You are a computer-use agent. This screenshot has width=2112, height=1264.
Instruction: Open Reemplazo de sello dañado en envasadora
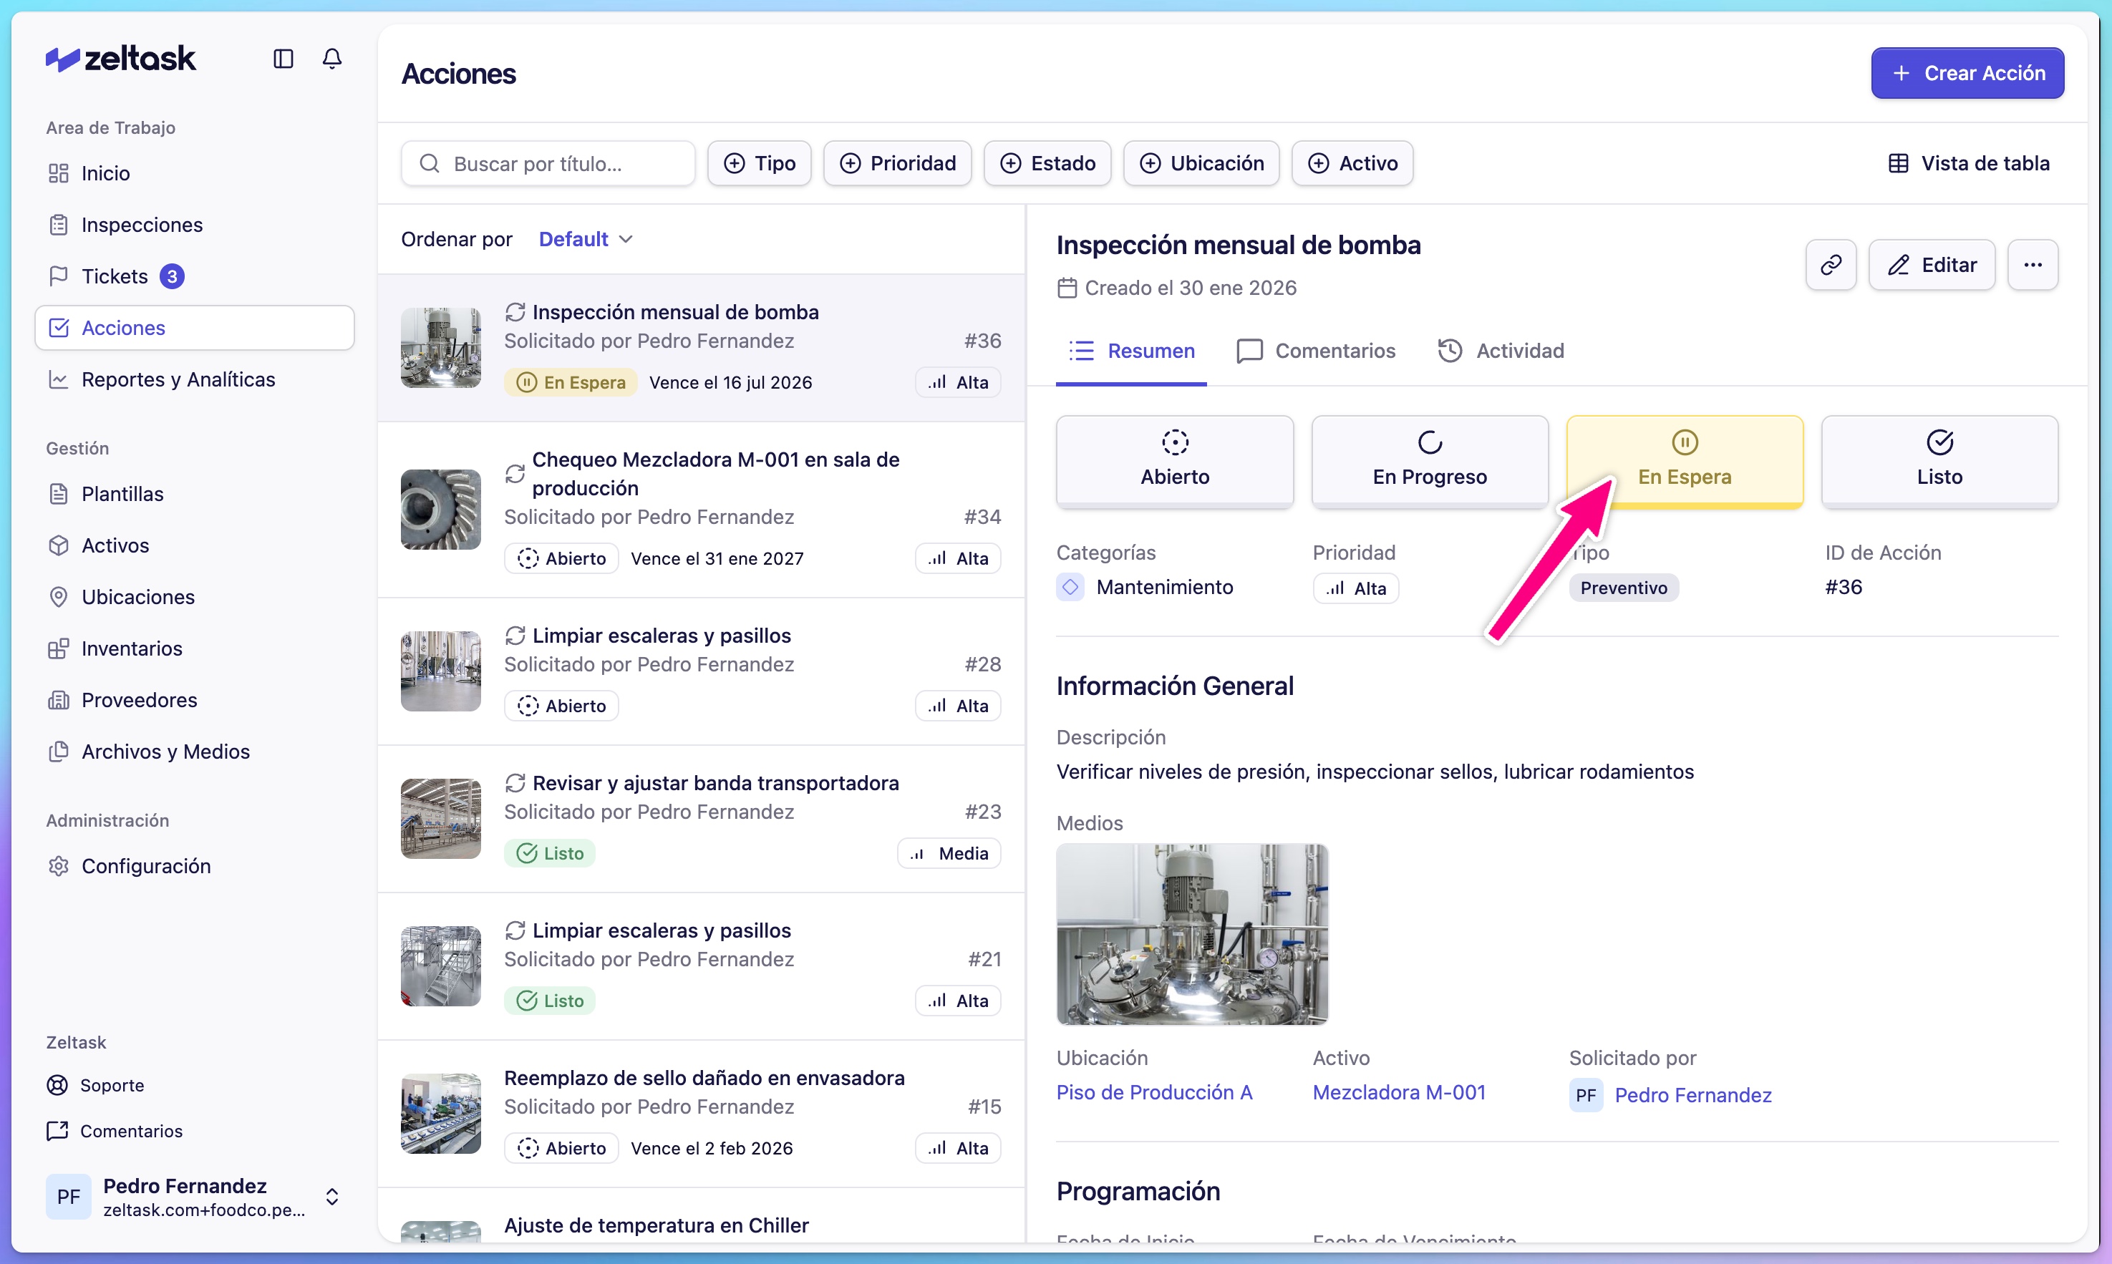(x=701, y=1113)
